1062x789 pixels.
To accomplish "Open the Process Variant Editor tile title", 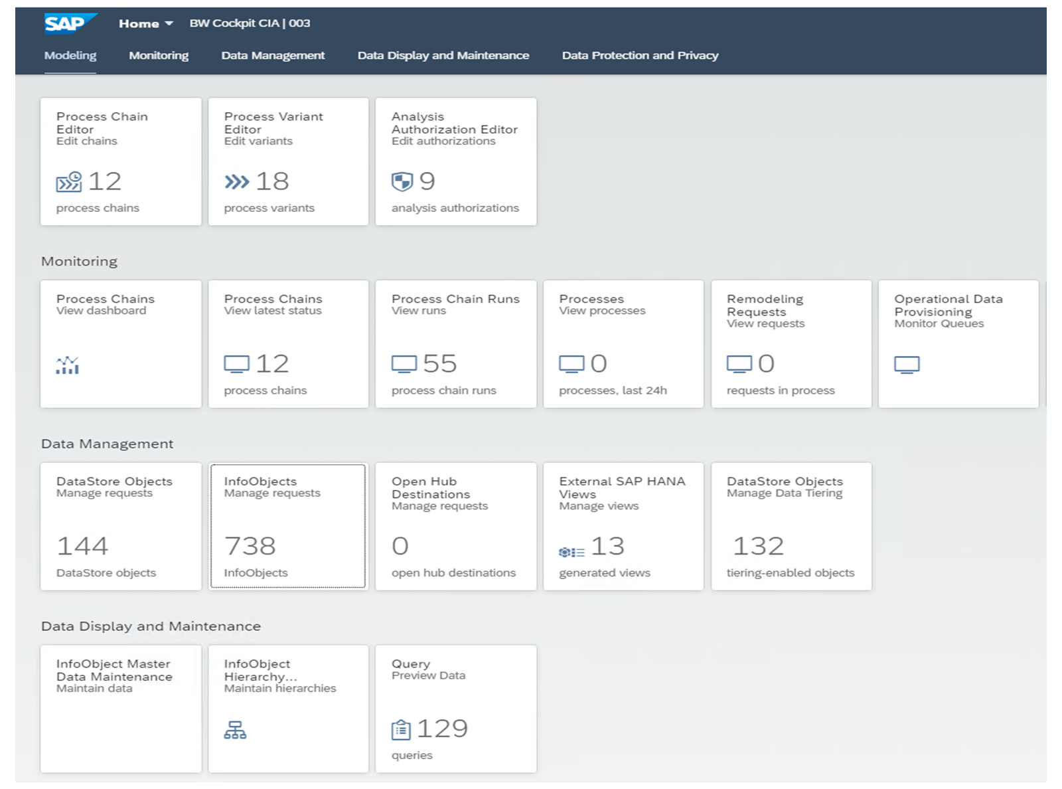I will click(x=273, y=123).
